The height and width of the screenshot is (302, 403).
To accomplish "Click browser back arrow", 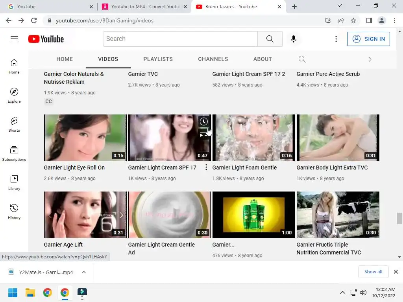I will point(9,20).
